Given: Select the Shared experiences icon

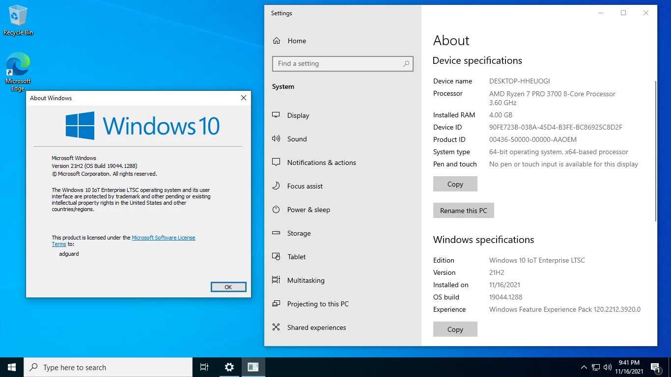Looking at the screenshot, I should [276, 327].
